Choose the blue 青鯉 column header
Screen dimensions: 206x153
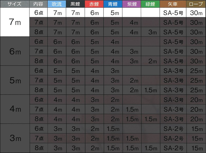click(x=113, y=4)
